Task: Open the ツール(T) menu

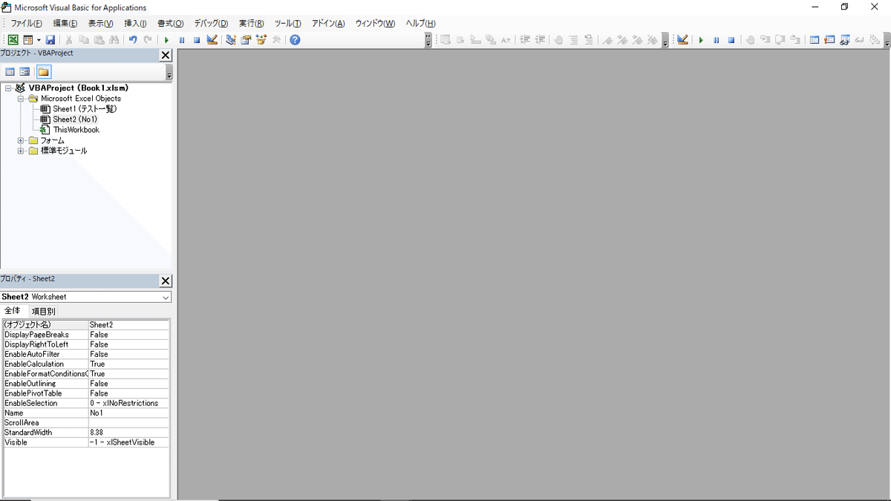Action: (287, 24)
